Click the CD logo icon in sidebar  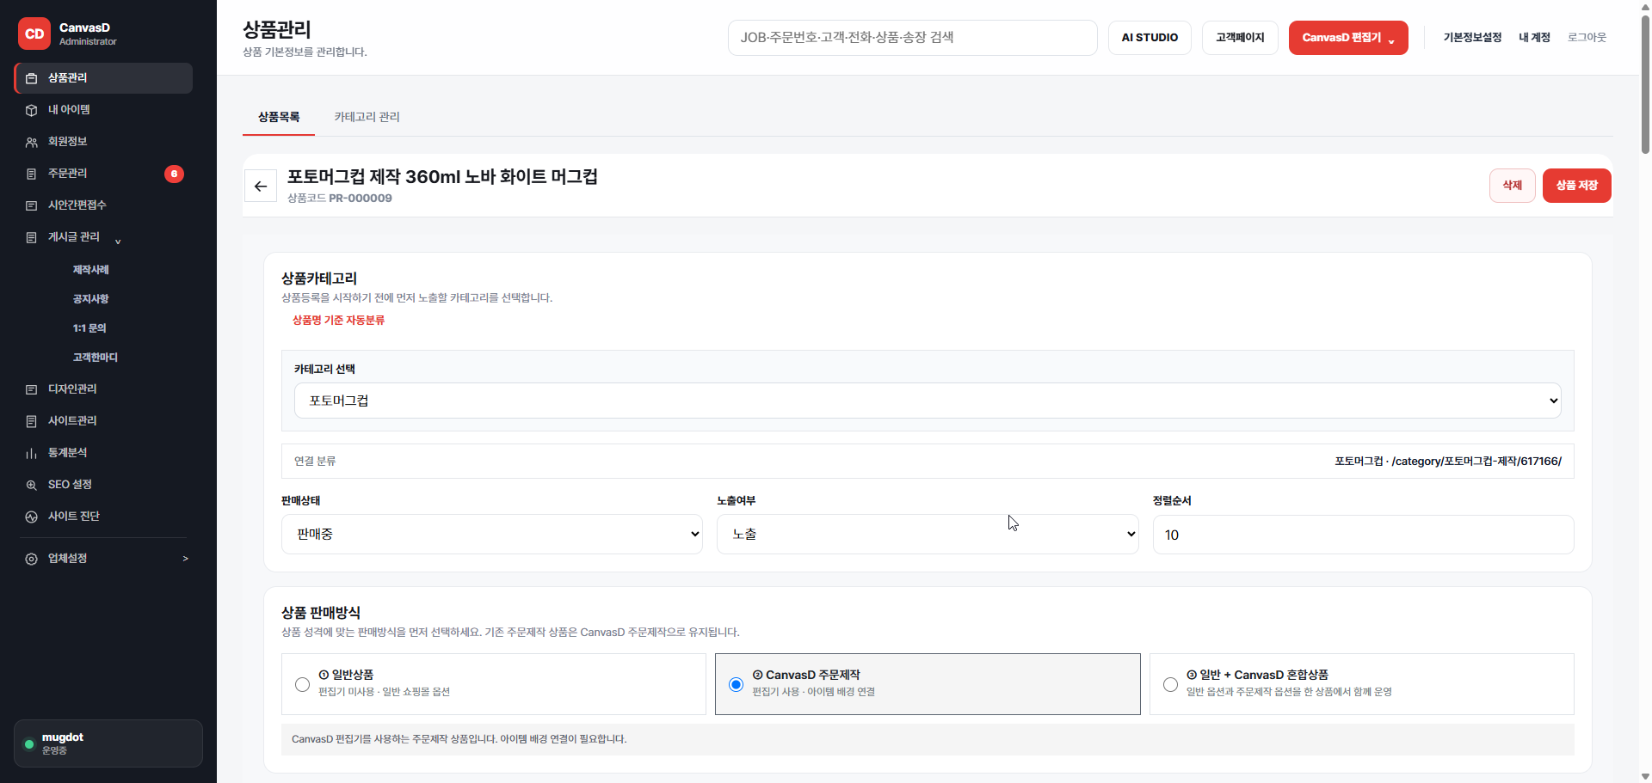click(x=34, y=34)
